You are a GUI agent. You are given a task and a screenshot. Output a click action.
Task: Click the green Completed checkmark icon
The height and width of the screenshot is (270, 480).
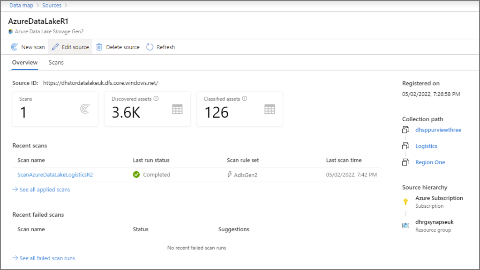point(136,175)
